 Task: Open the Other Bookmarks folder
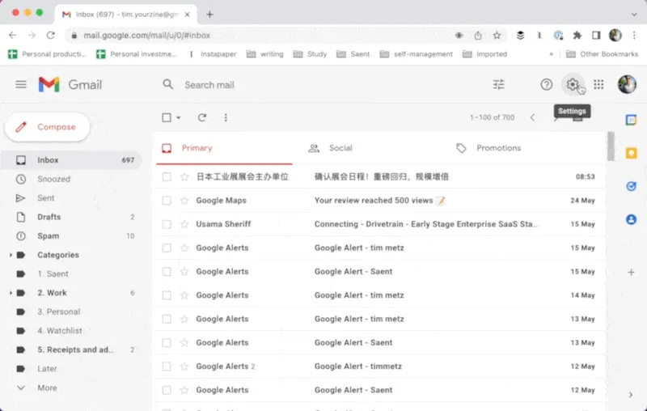point(602,54)
